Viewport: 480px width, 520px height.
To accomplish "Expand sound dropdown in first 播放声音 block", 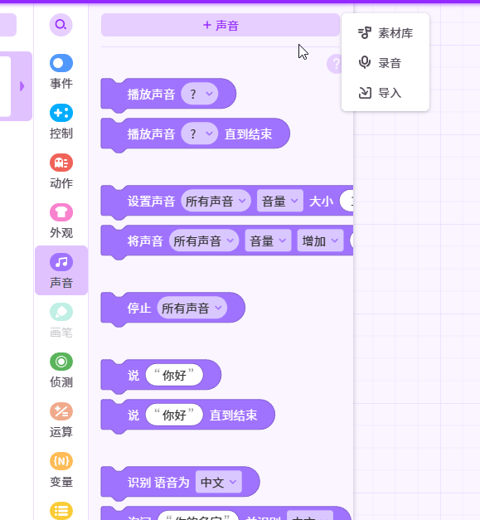I will [200, 94].
